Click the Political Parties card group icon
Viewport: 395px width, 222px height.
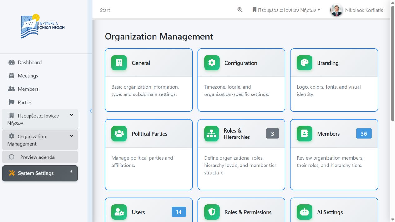pyautogui.click(x=119, y=133)
